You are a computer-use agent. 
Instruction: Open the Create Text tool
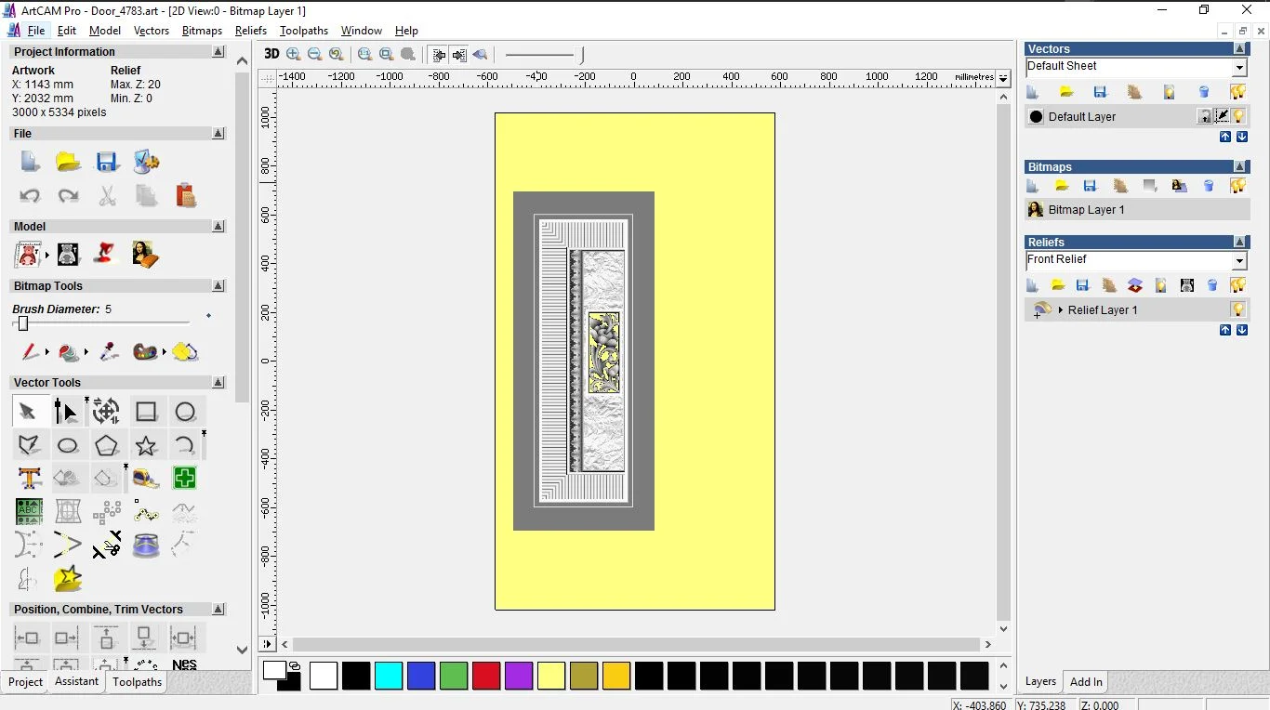(29, 478)
